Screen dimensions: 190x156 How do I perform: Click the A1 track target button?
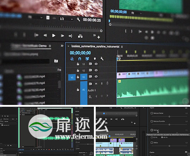pos(84,93)
